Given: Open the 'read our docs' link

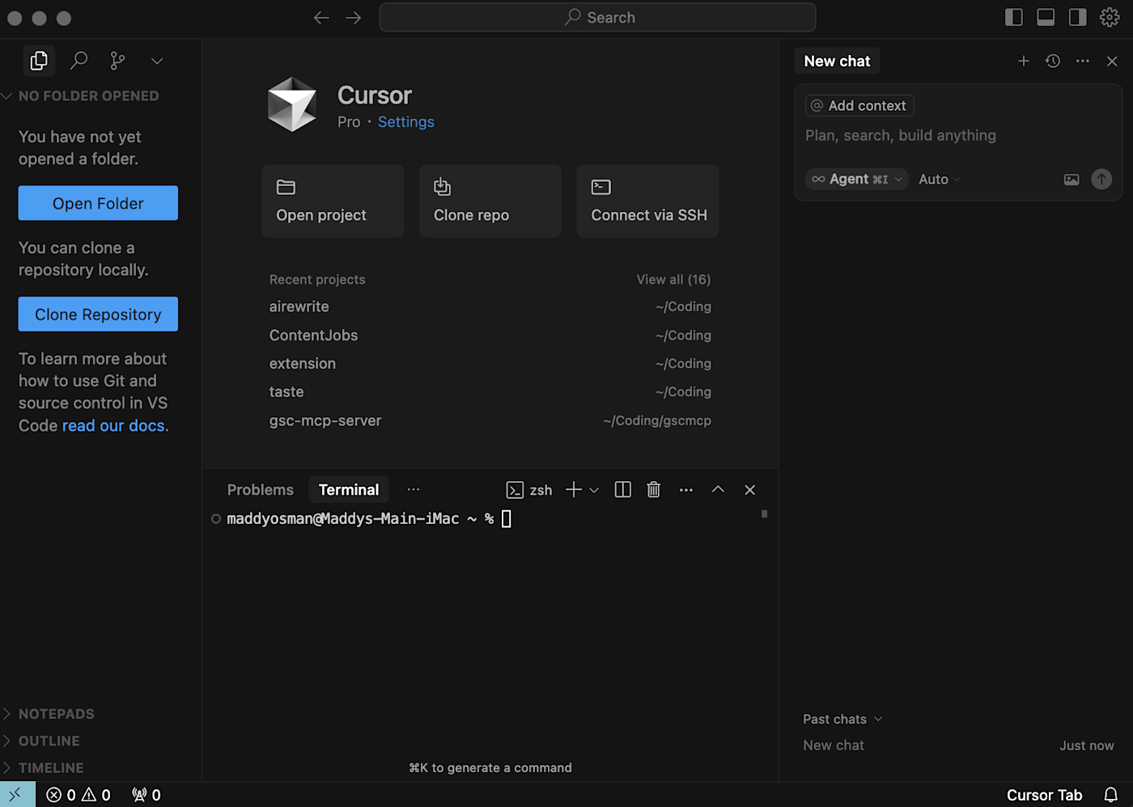Looking at the screenshot, I should pos(113,425).
